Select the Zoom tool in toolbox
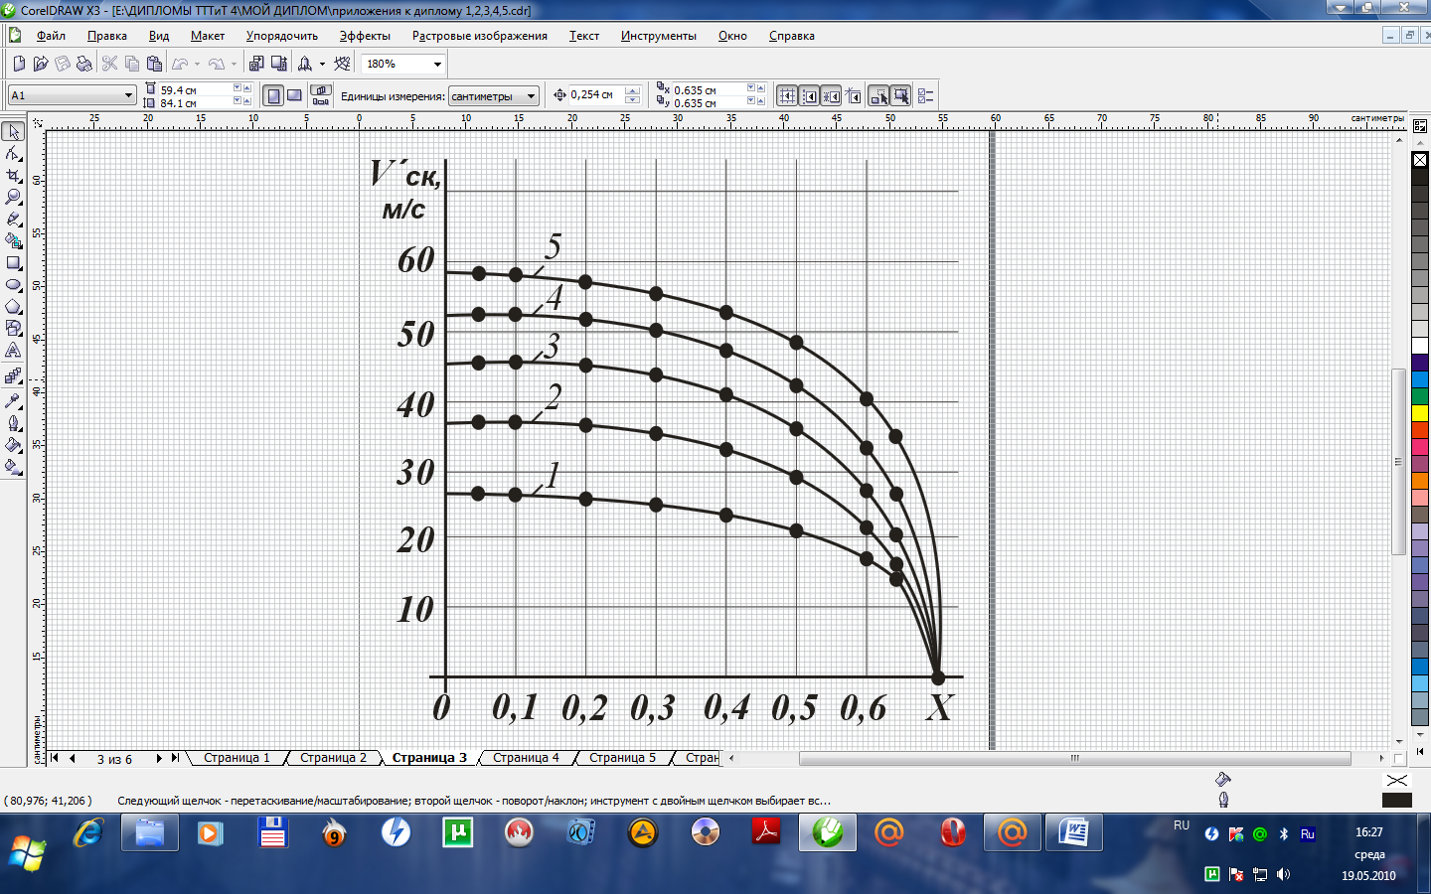1431x894 pixels. (x=14, y=197)
